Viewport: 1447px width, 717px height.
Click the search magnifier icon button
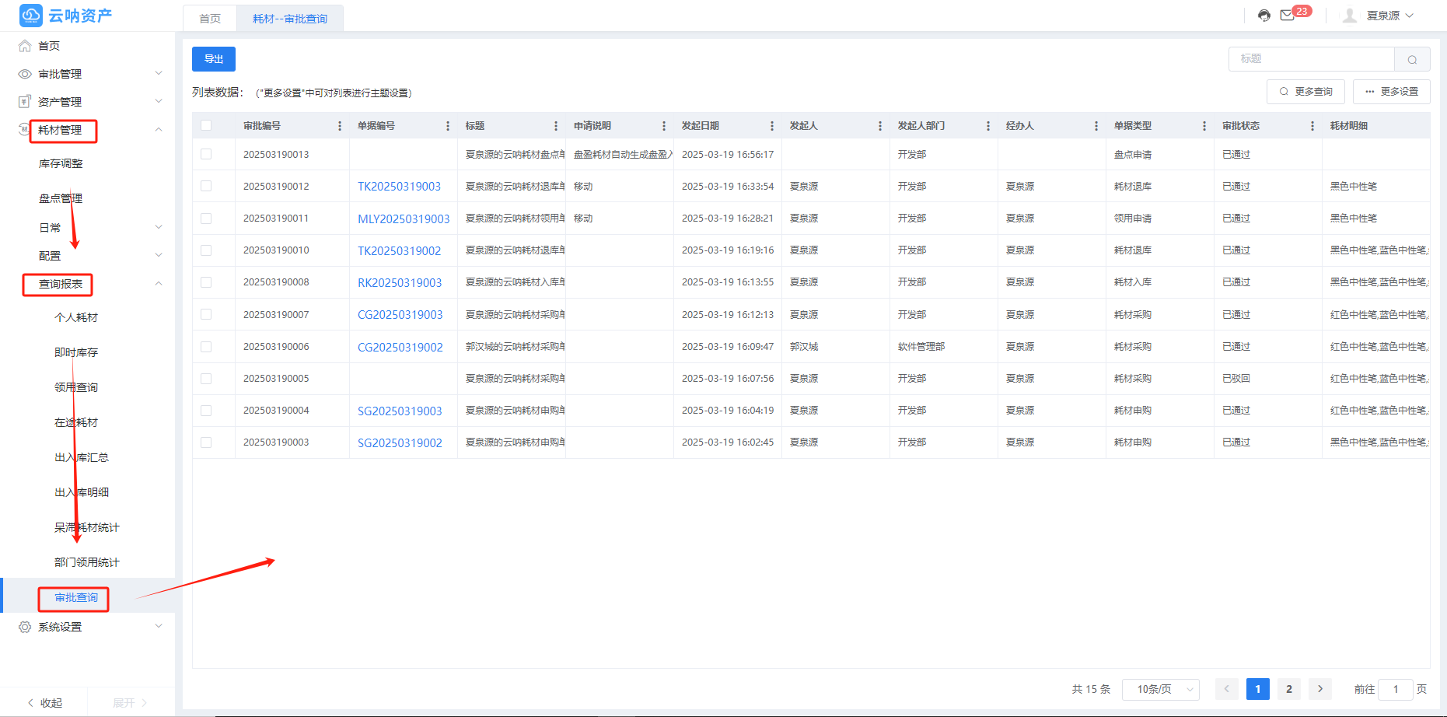click(x=1412, y=59)
